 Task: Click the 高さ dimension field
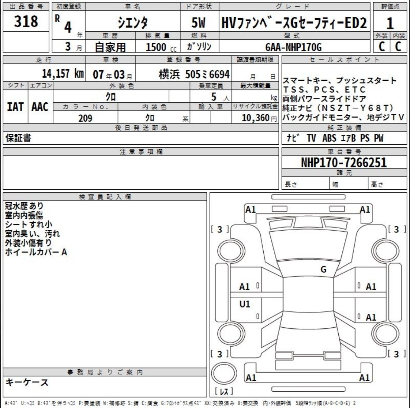point(387,183)
